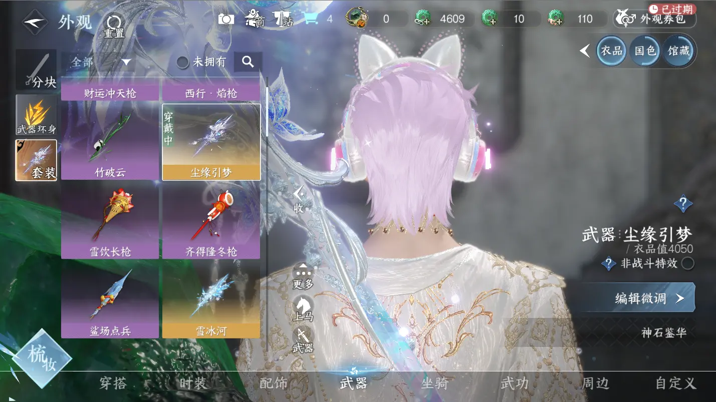Image resolution: width=716 pixels, height=402 pixels.
Task: Select the 武器环身 category
Action: pos(36,115)
